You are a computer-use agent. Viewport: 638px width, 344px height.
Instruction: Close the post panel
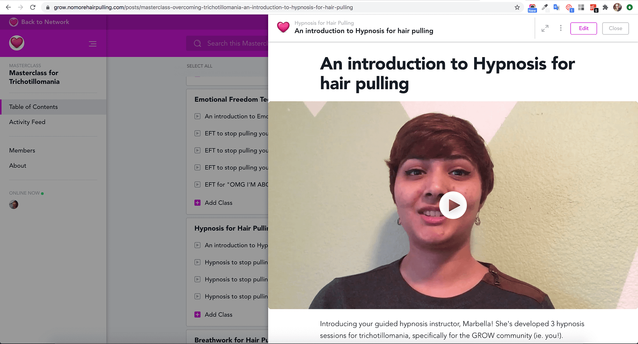(x=615, y=28)
